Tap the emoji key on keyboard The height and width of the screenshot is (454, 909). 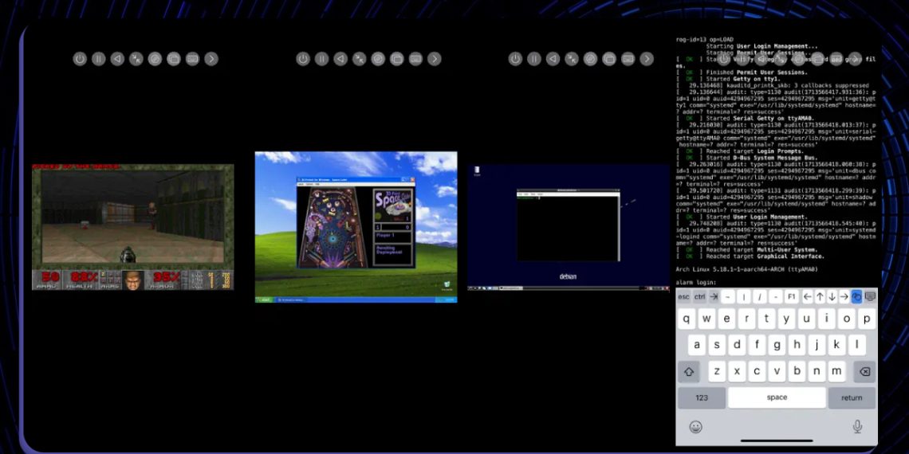coord(695,427)
